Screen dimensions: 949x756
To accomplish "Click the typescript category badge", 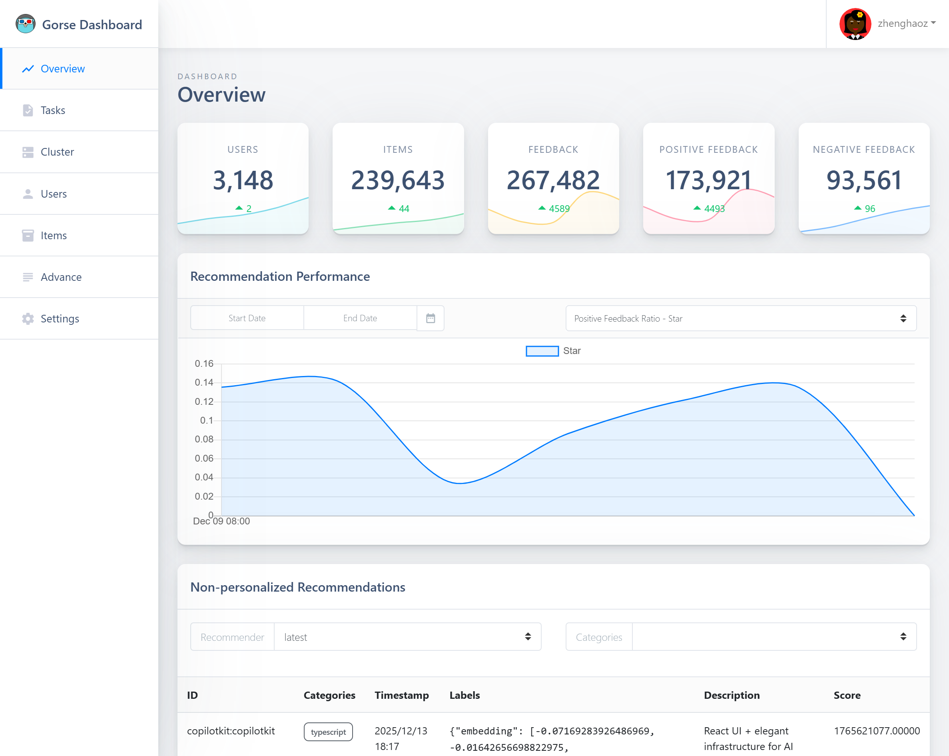I will [328, 732].
